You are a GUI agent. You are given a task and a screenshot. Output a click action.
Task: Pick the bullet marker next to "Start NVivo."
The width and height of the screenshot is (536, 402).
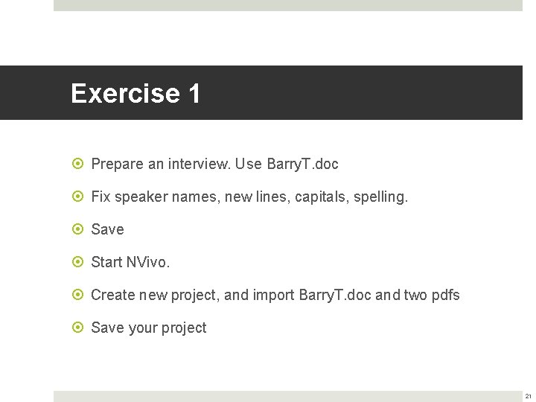pos(78,262)
